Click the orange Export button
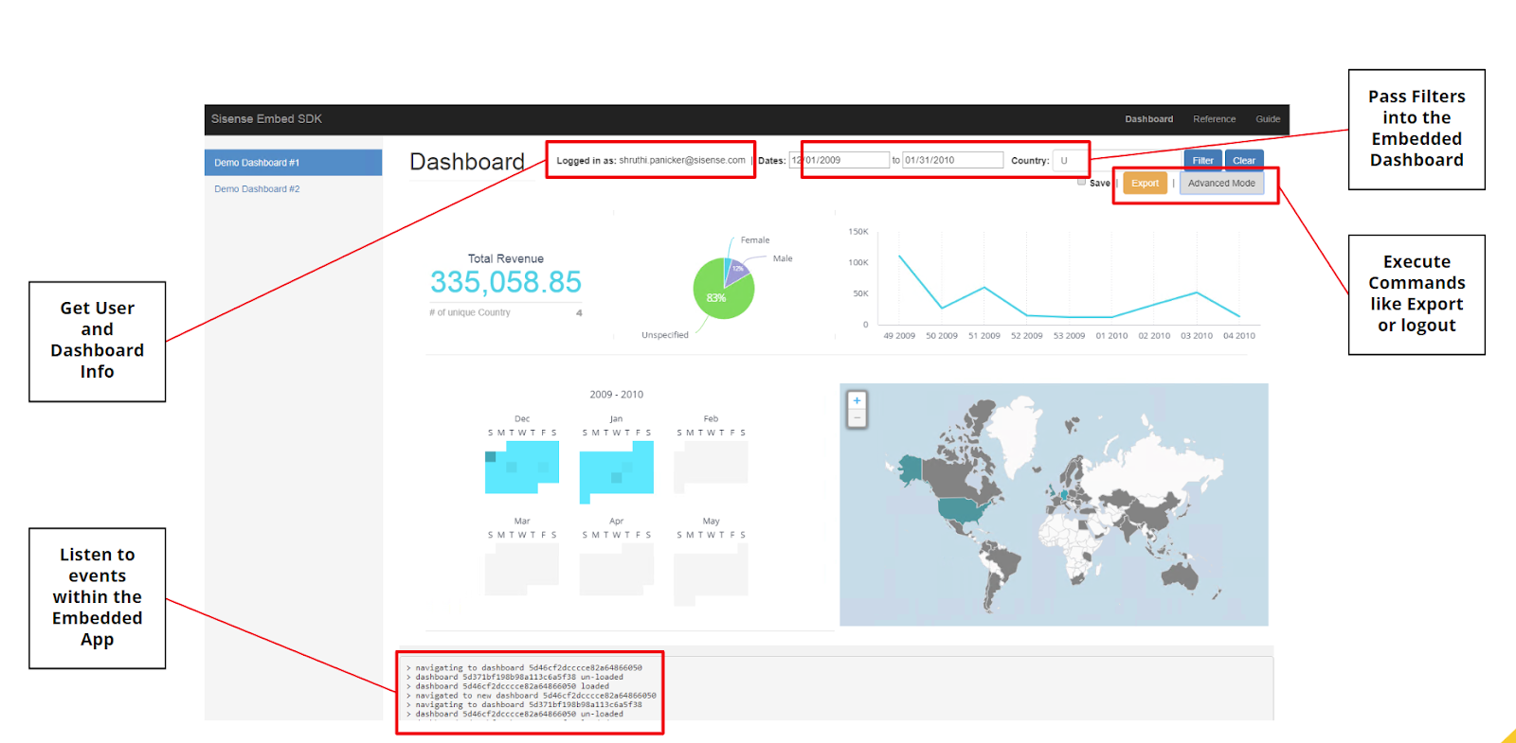Screen dimensions: 1516x743 click(1145, 184)
